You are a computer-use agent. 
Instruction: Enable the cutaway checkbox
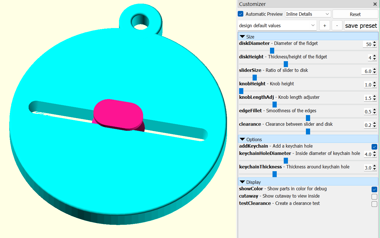click(x=374, y=197)
